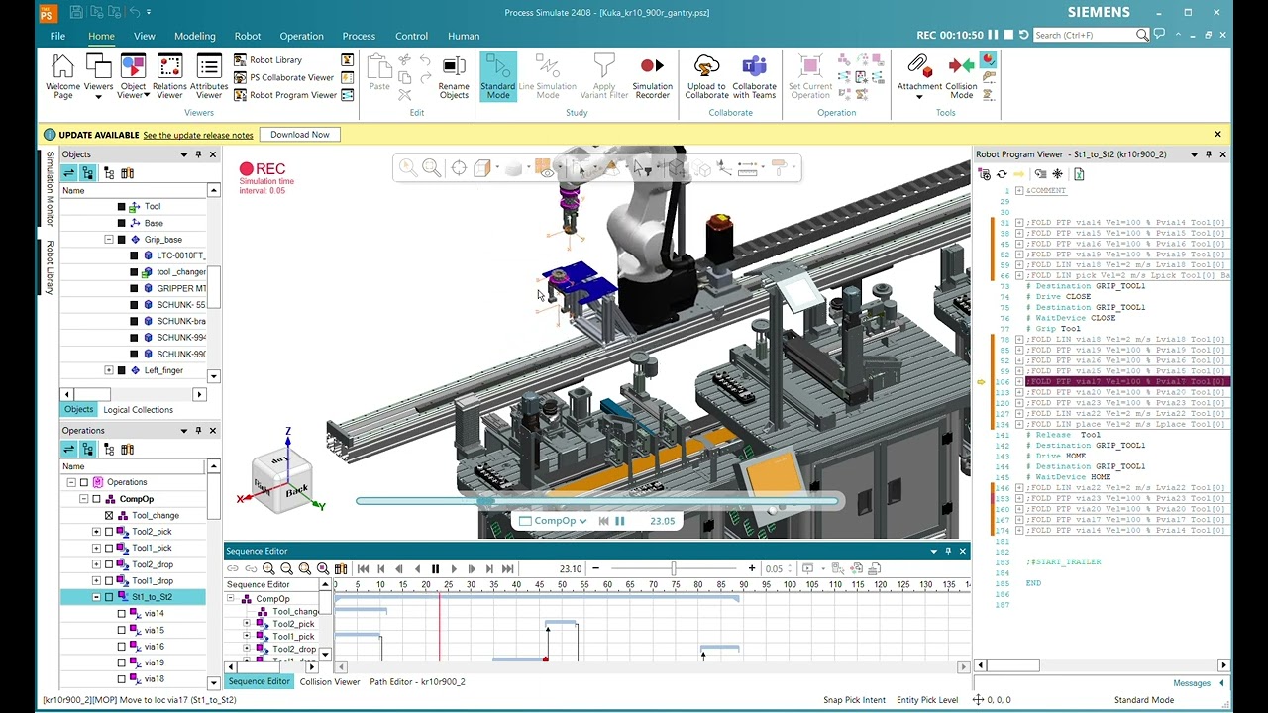Switch to the Modeling ribbon tab

click(195, 36)
